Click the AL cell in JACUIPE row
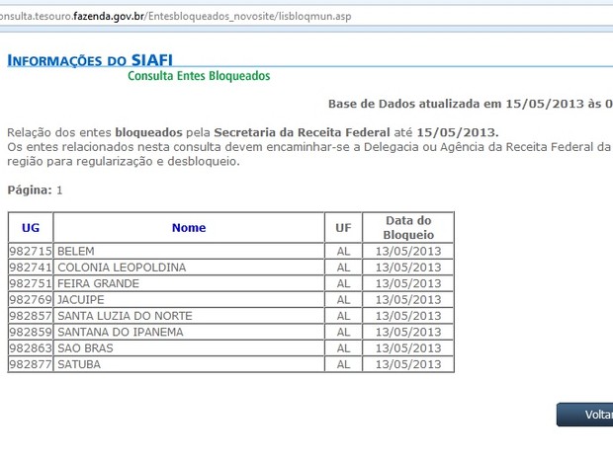Image resolution: width=613 pixels, height=459 pixels. point(343,299)
